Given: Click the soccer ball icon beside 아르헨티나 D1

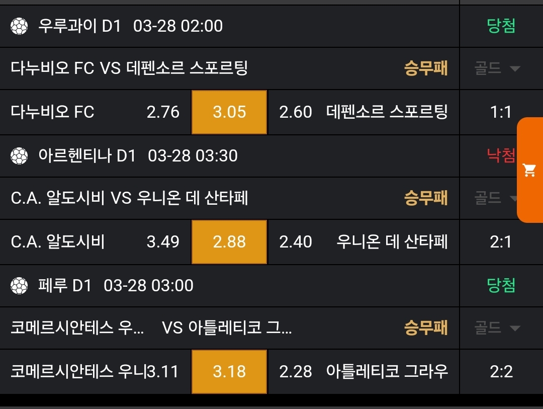Looking at the screenshot, I should 19,156.
